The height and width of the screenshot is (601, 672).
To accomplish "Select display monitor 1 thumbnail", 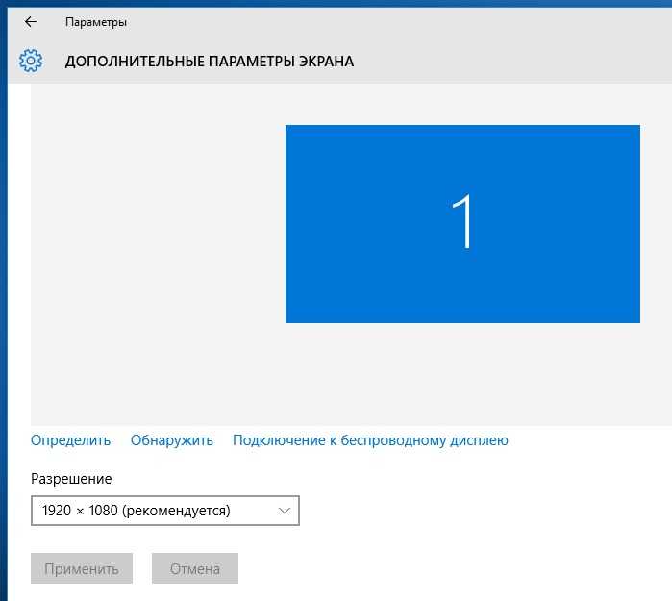I will 462,224.
